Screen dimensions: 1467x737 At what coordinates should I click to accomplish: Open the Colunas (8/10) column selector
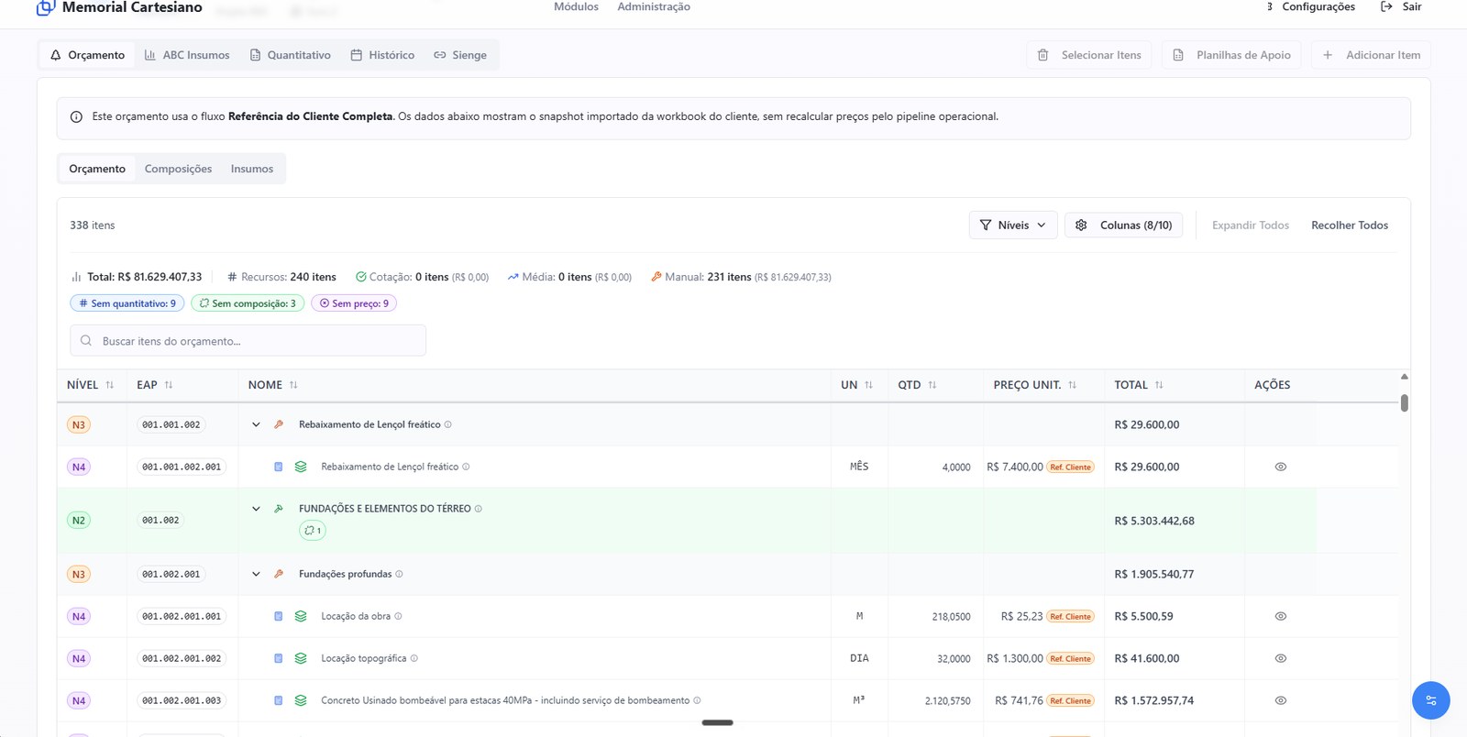click(x=1123, y=225)
